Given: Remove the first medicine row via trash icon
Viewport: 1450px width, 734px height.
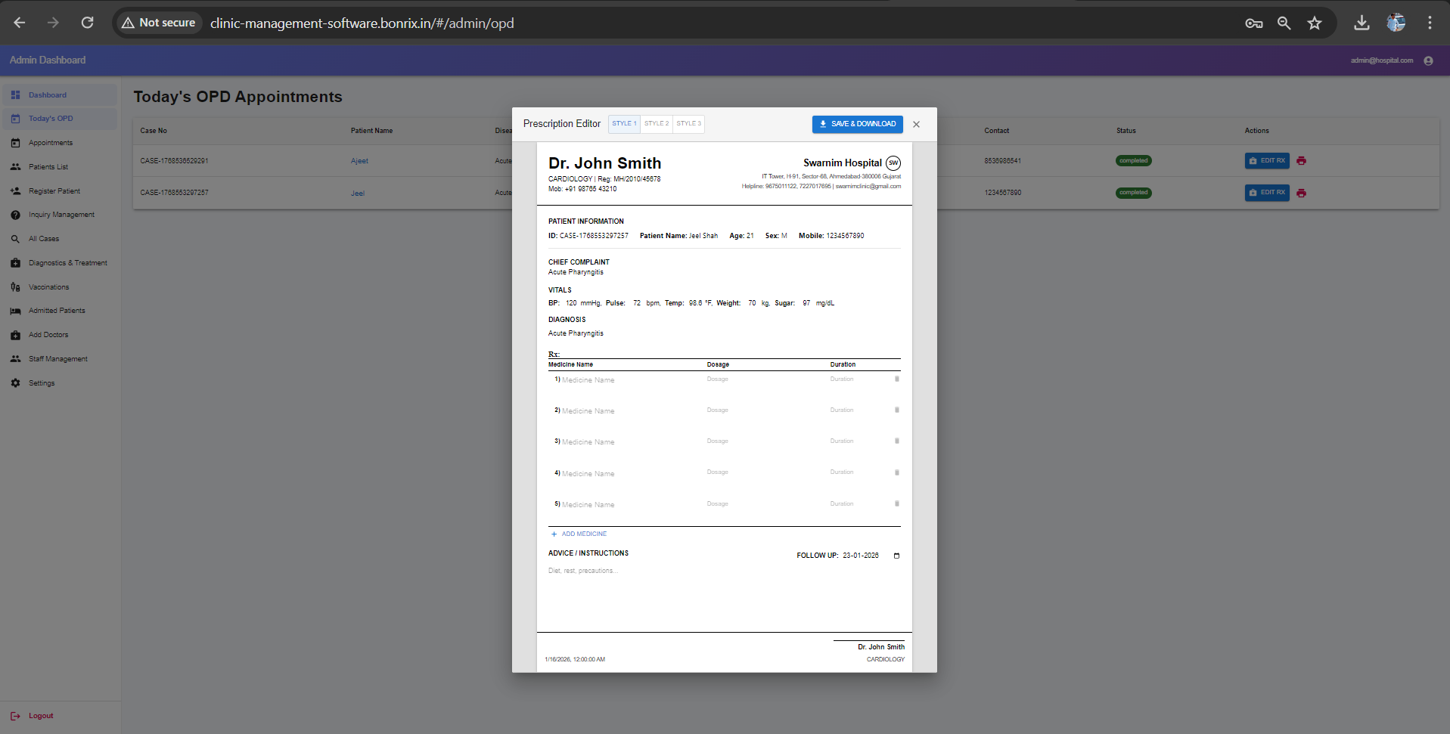Looking at the screenshot, I should pyautogui.click(x=897, y=379).
